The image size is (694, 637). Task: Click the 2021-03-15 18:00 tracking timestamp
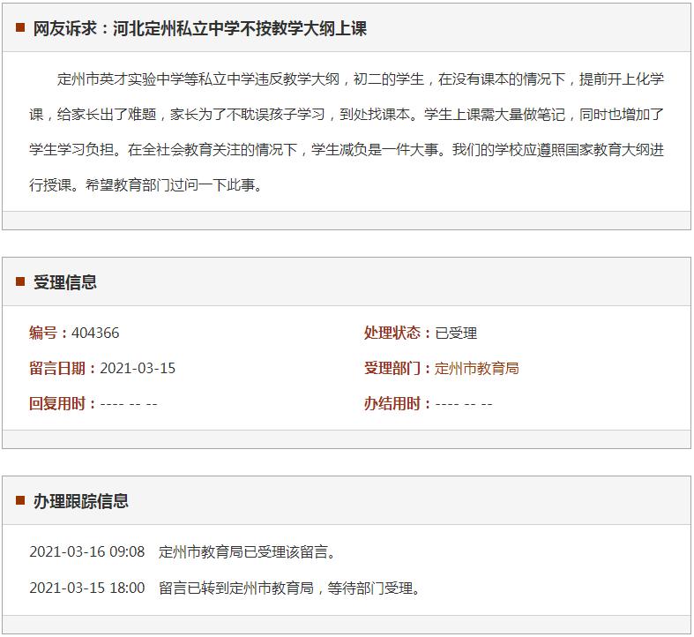(86, 588)
